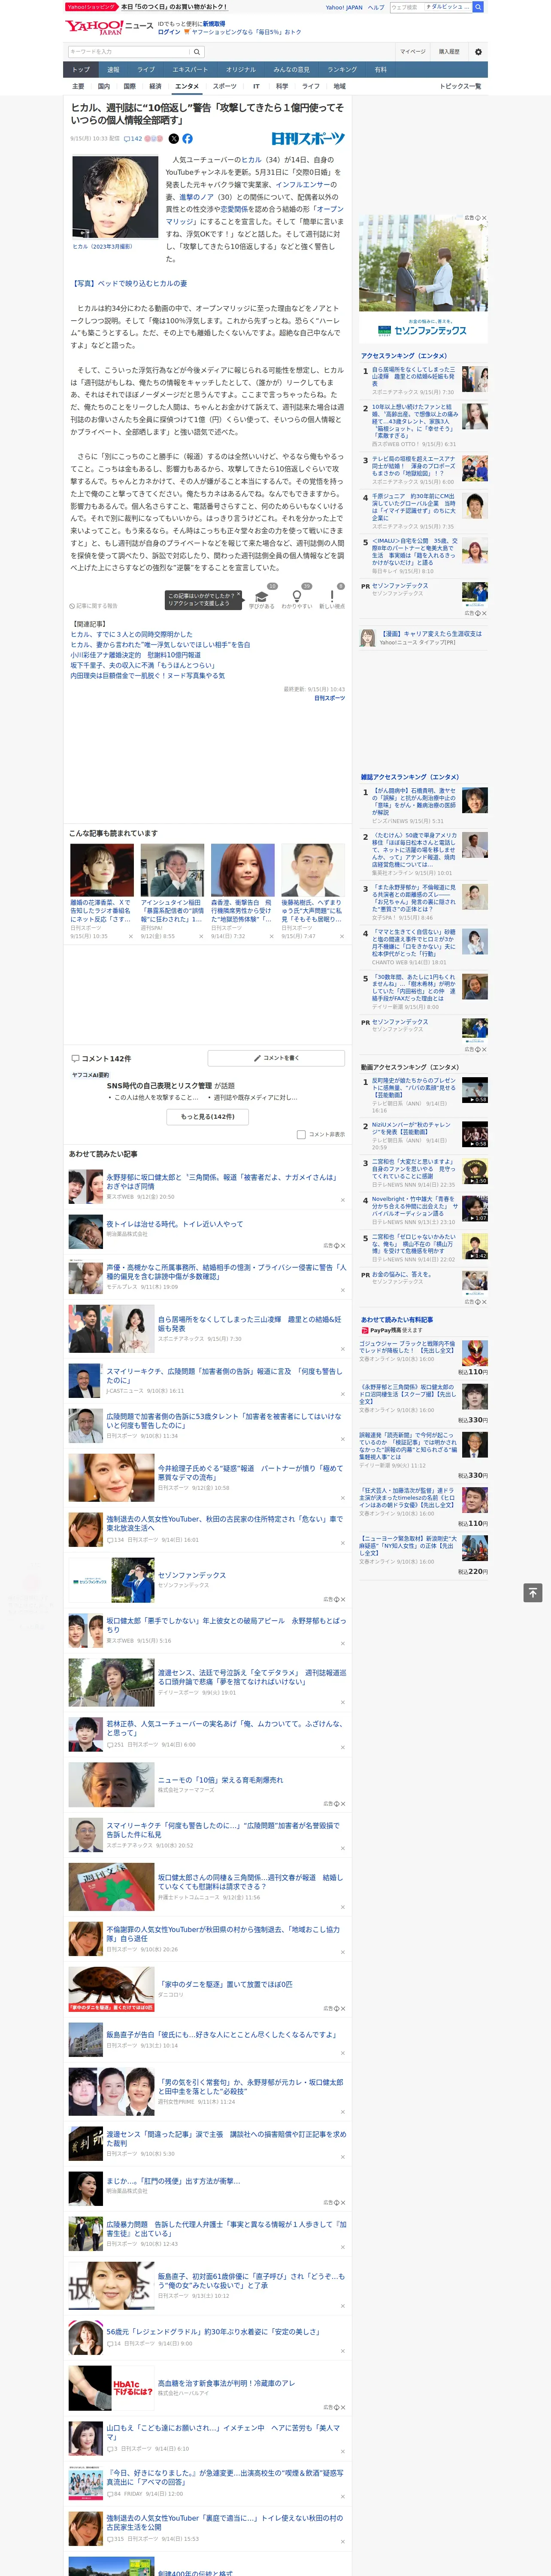Select the エキスパート tab

pos(190,70)
